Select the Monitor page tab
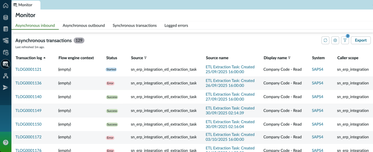 coord(26,5)
